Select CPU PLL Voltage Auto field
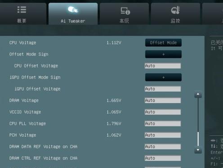 point(163,123)
